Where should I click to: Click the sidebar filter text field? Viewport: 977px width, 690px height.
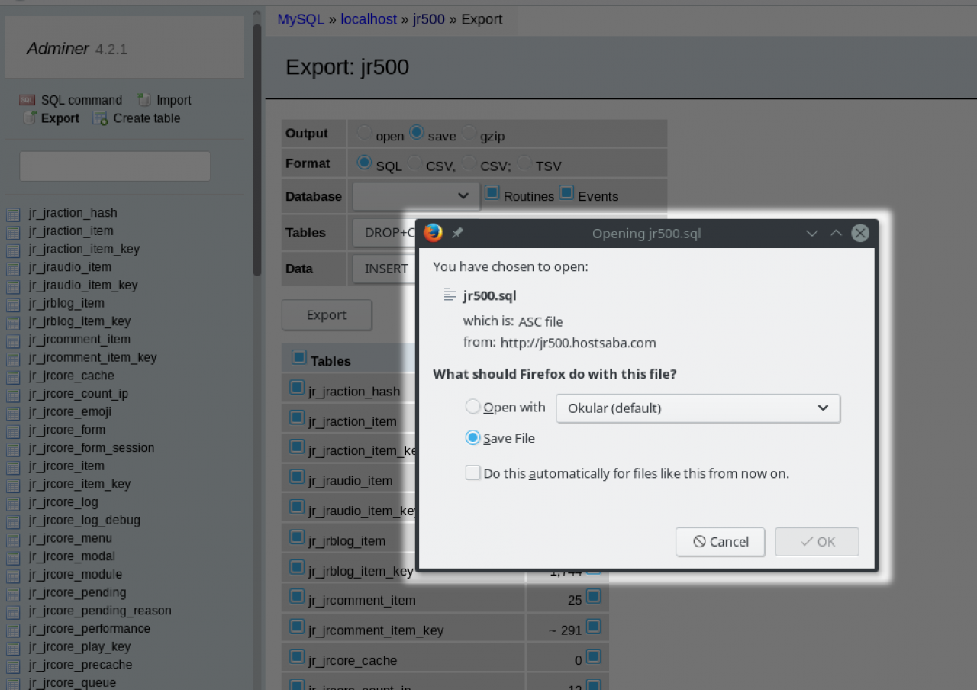pyautogui.click(x=114, y=166)
